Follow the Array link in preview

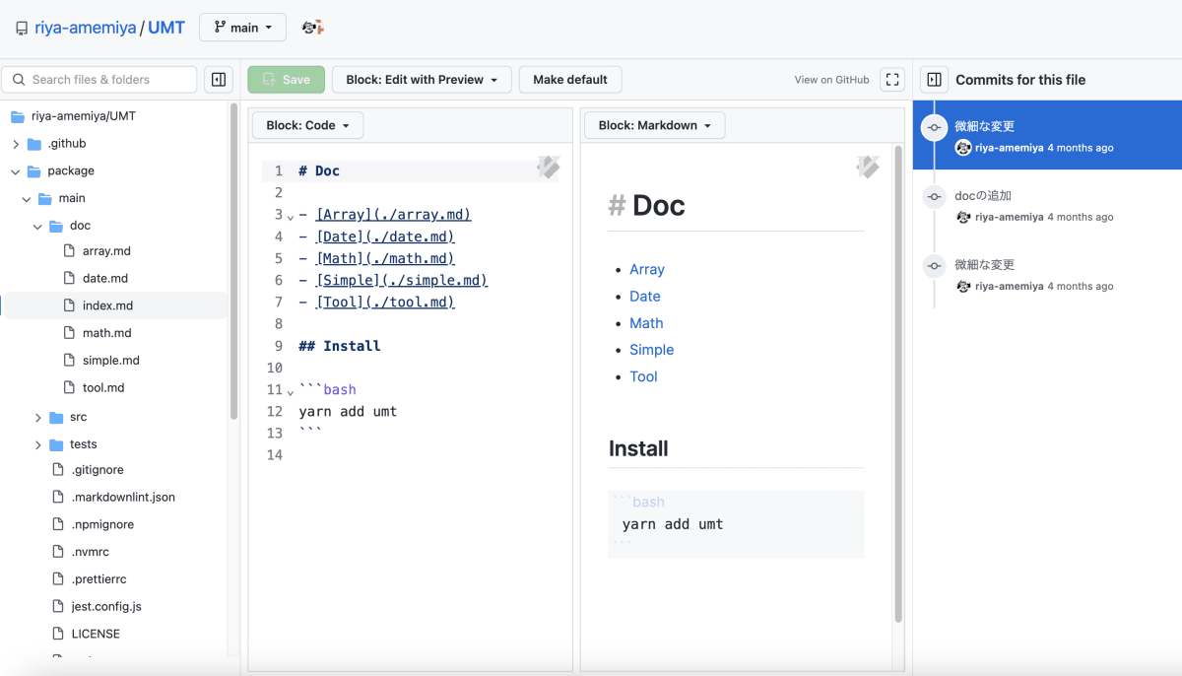tap(647, 269)
